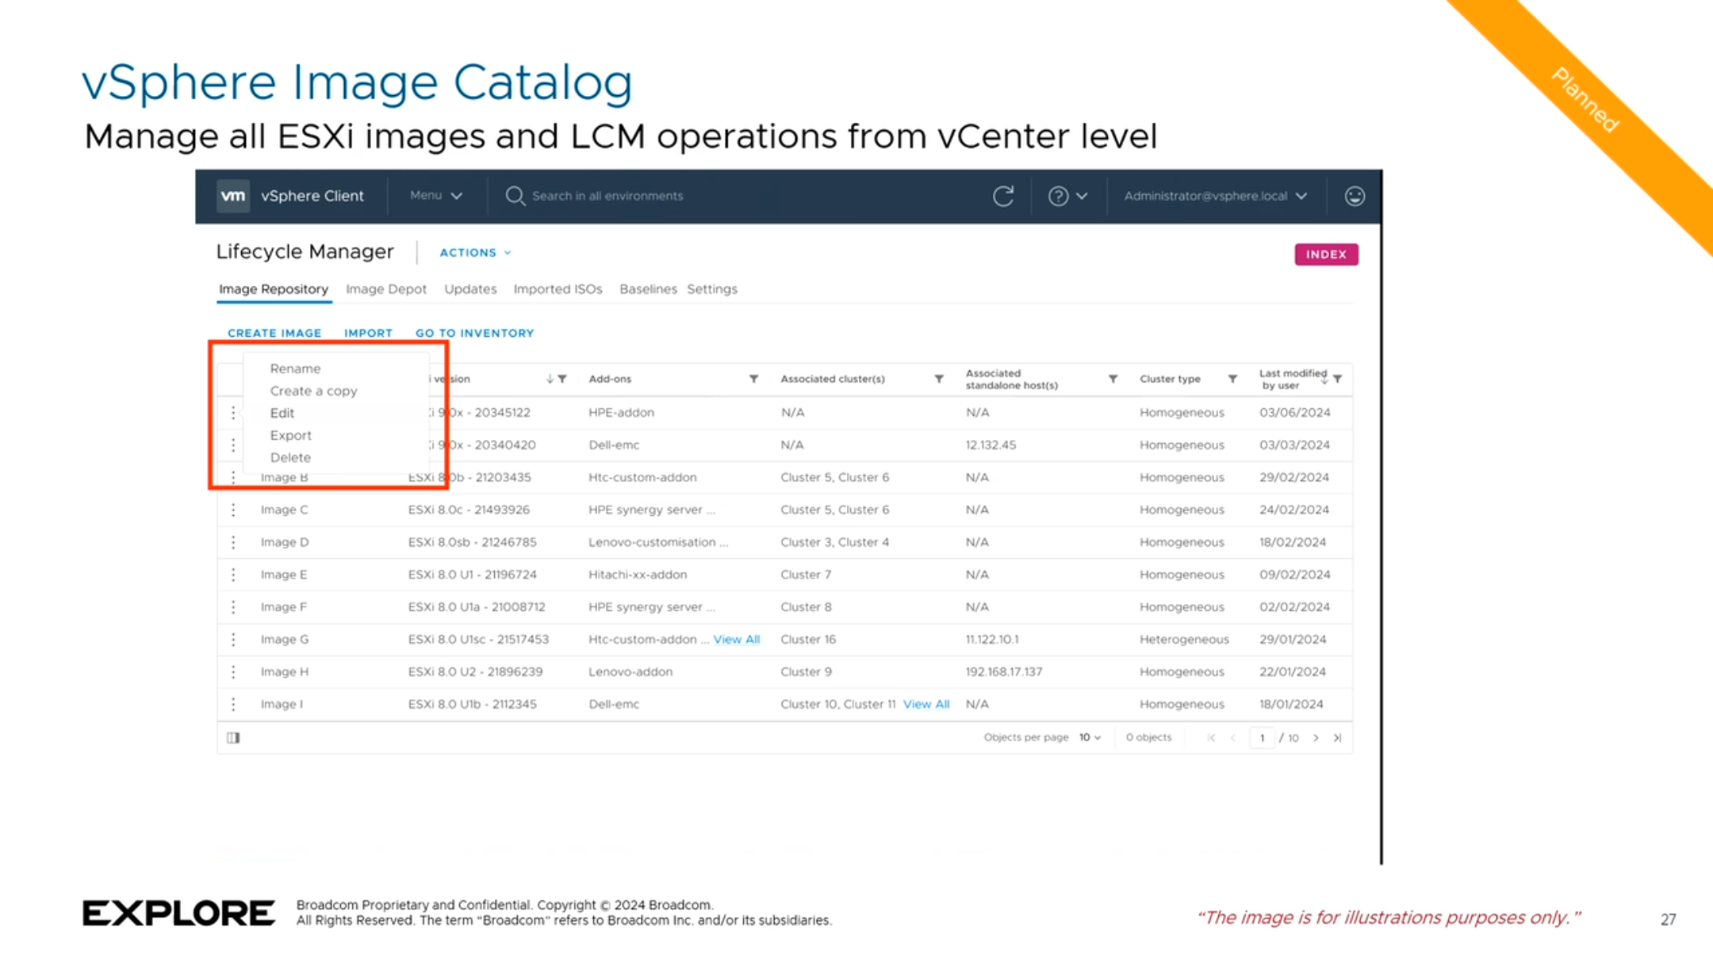The image size is (1713, 963).
Task: Switch to Updates tab
Action: click(469, 288)
